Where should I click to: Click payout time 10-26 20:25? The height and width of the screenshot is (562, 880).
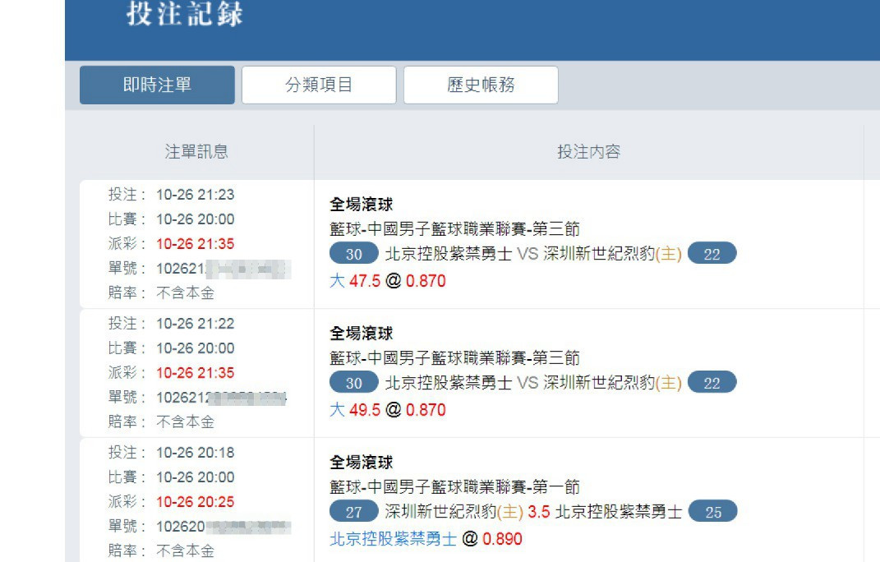tap(196, 502)
